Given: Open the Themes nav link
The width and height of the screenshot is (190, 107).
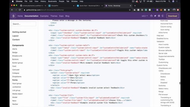Looking at the screenshot, I should 54,16.
